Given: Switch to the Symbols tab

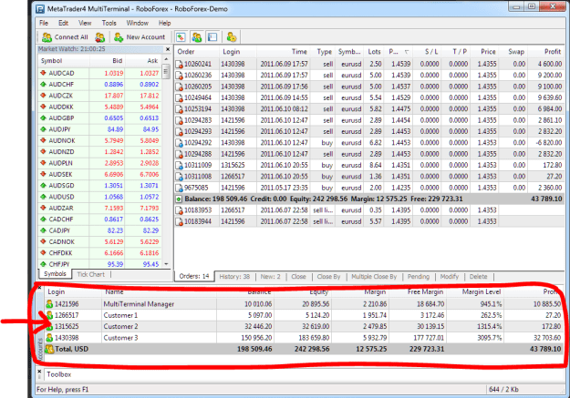Looking at the screenshot, I should pos(55,274).
